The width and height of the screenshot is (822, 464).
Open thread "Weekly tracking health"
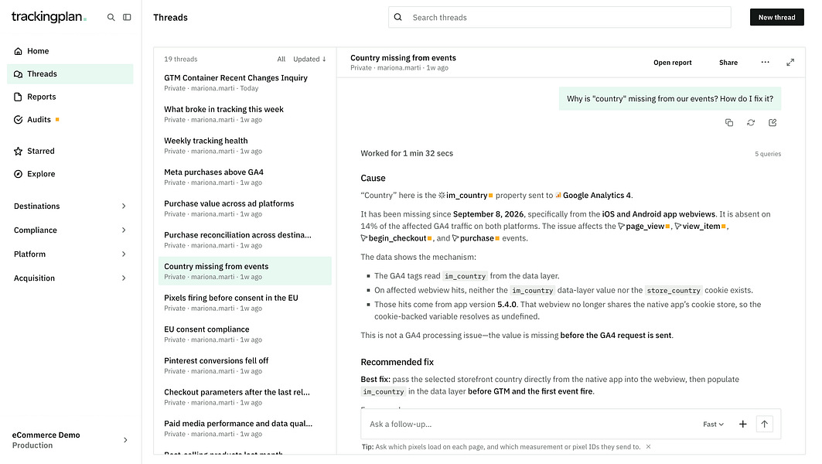coord(245,145)
